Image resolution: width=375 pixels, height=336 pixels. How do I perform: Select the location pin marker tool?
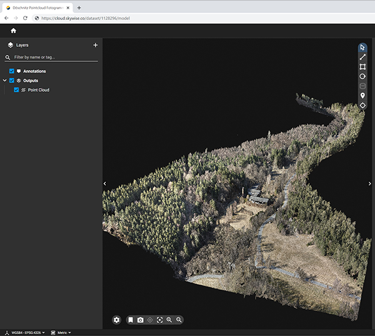pyautogui.click(x=362, y=96)
